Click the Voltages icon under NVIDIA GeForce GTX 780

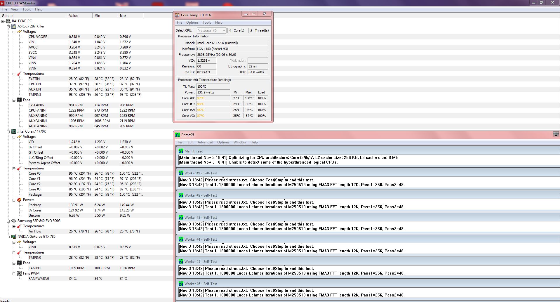click(19, 242)
